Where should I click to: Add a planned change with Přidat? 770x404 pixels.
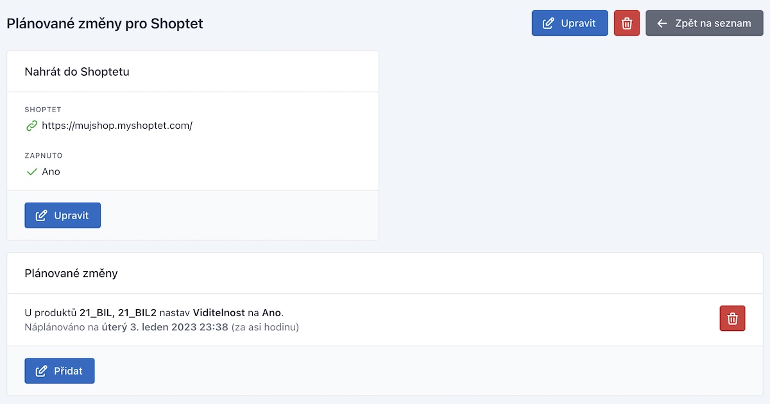click(x=60, y=371)
